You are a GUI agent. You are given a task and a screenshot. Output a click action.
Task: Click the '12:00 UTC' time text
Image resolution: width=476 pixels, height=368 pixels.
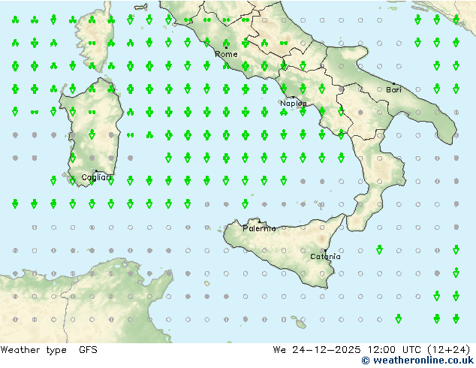[393, 350]
